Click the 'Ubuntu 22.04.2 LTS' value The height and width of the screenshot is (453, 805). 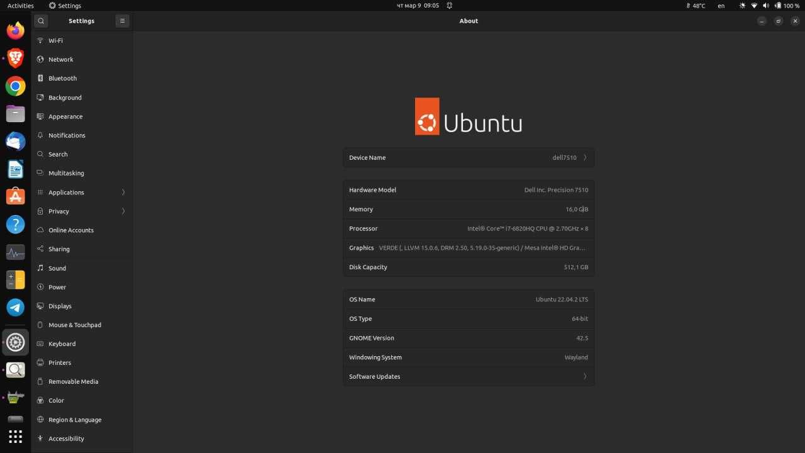[562, 299]
